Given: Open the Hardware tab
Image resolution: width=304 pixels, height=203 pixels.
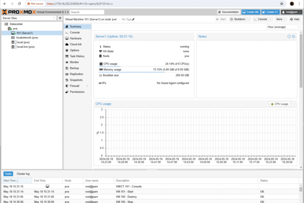Looking at the screenshot, I should (x=77, y=39).
